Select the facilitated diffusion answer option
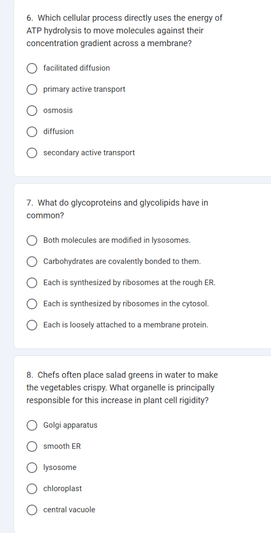The image size is (271, 533). [x=31, y=68]
